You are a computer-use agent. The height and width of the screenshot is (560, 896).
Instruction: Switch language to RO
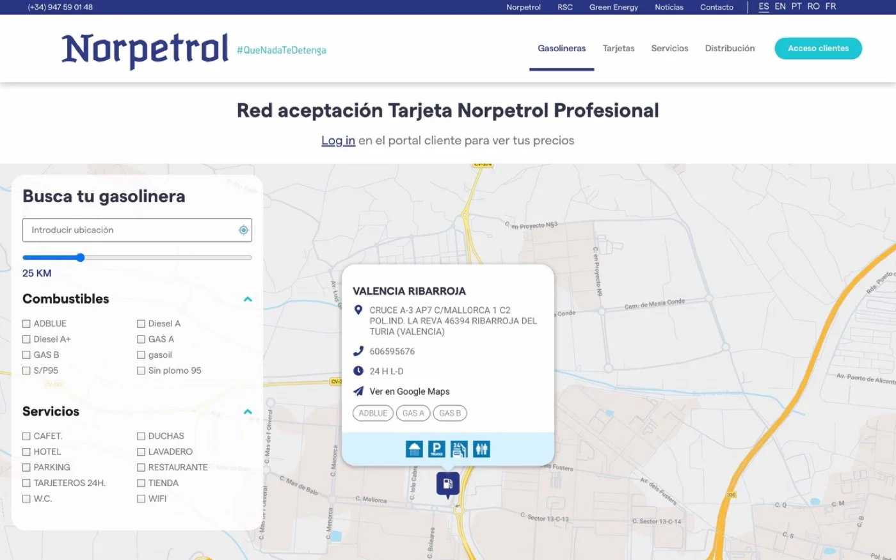click(x=813, y=6)
